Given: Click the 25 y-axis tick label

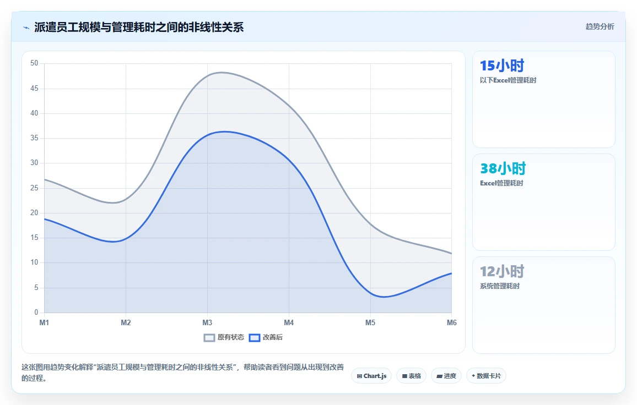Looking at the screenshot, I should 34,188.
